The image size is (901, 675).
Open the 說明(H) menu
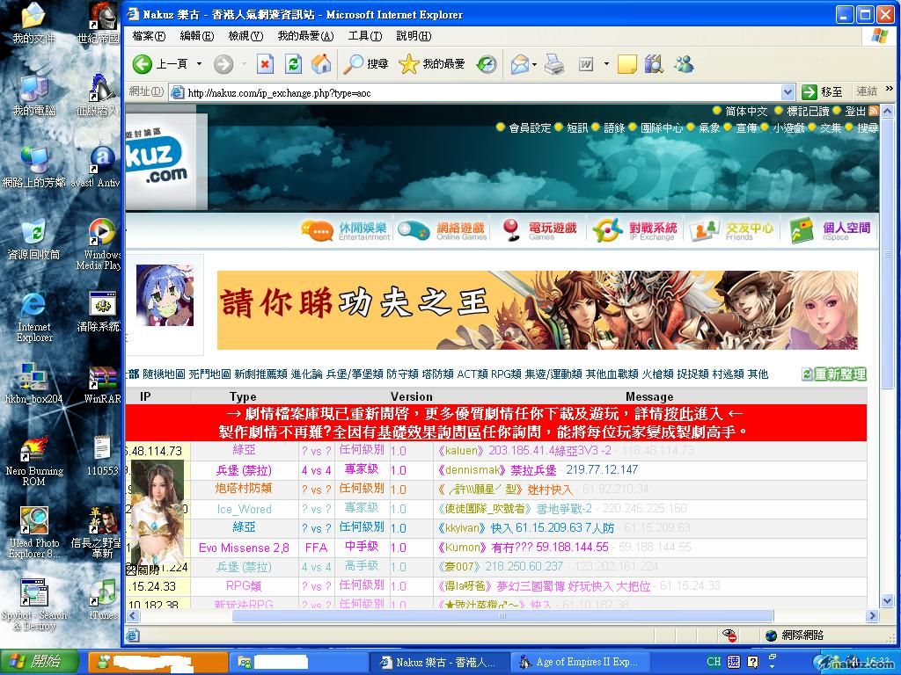tap(414, 36)
